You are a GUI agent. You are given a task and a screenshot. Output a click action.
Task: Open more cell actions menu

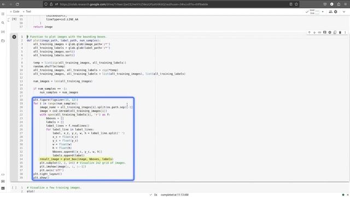345,32
